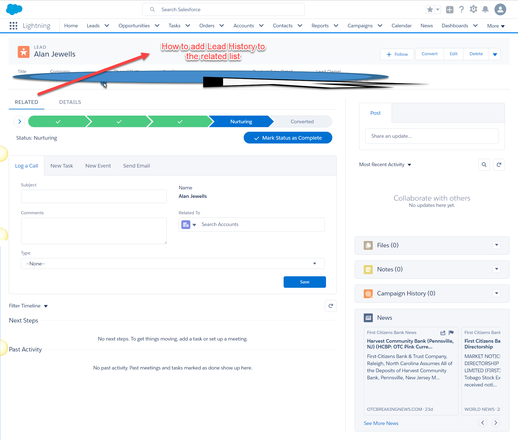Click the Comments text area
The height and width of the screenshot is (440, 518).
[94, 231]
